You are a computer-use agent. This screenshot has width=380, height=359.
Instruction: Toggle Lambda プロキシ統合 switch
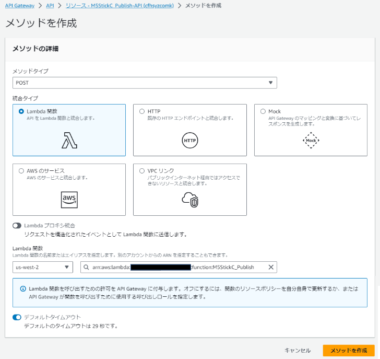point(17,226)
